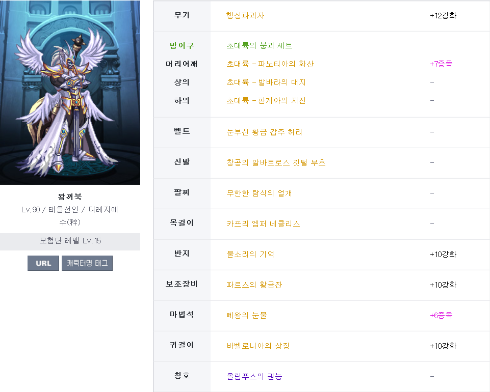This screenshot has width=490, height=392.
Task: Open armor set 초대륙의 붕괴 세트
Action: tap(260, 46)
